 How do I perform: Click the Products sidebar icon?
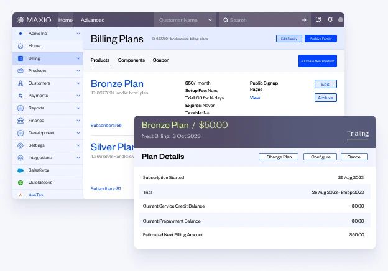tap(21, 71)
